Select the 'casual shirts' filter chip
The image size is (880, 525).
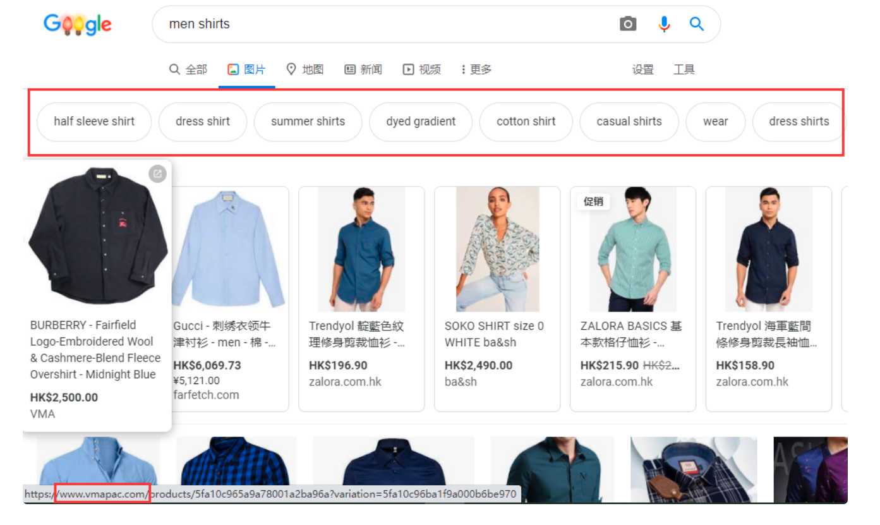629,121
